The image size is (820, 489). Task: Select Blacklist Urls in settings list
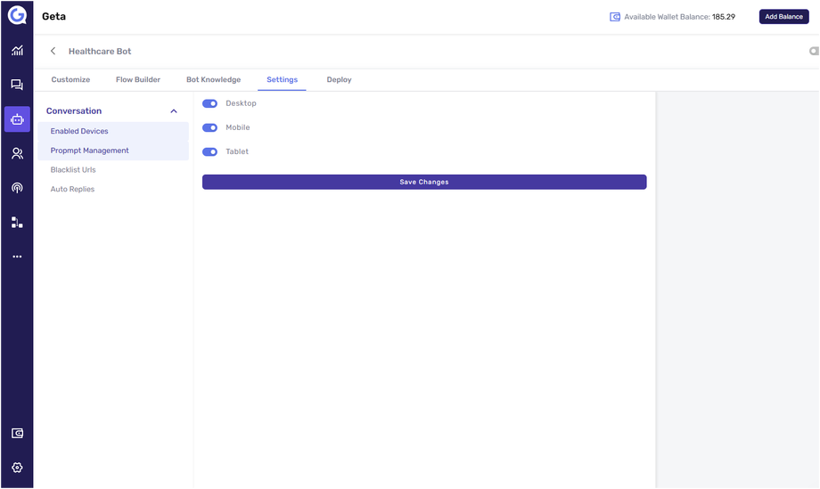73,170
